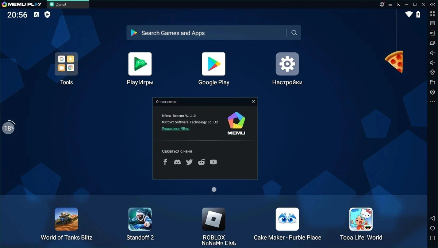The image size is (438, 248).
Task: Open the shared folder icon
Action: coord(433,82)
